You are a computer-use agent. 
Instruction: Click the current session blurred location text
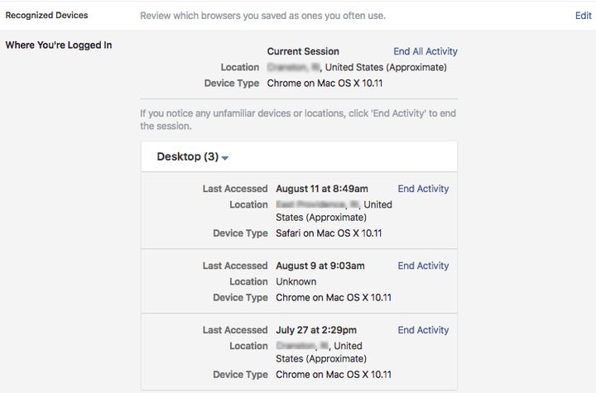(x=294, y=68)
